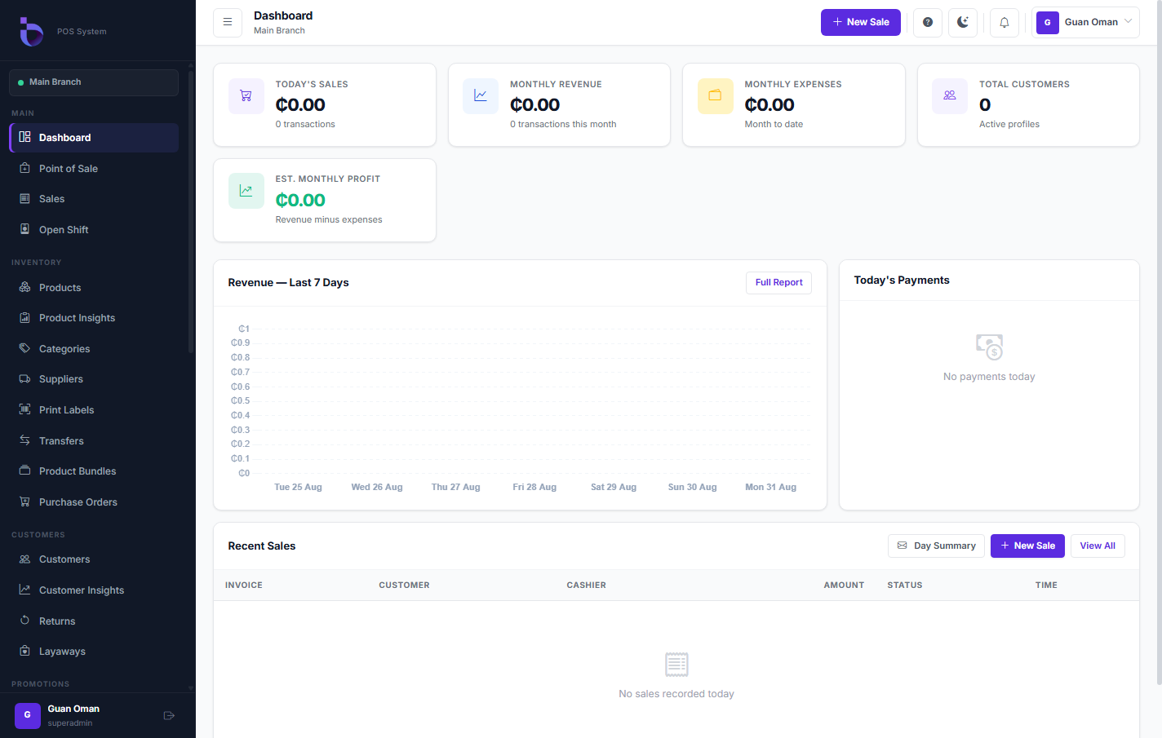The image size is (1162, 738).
Task: Open the notifications bell icon
Action: pos(1005,22)
